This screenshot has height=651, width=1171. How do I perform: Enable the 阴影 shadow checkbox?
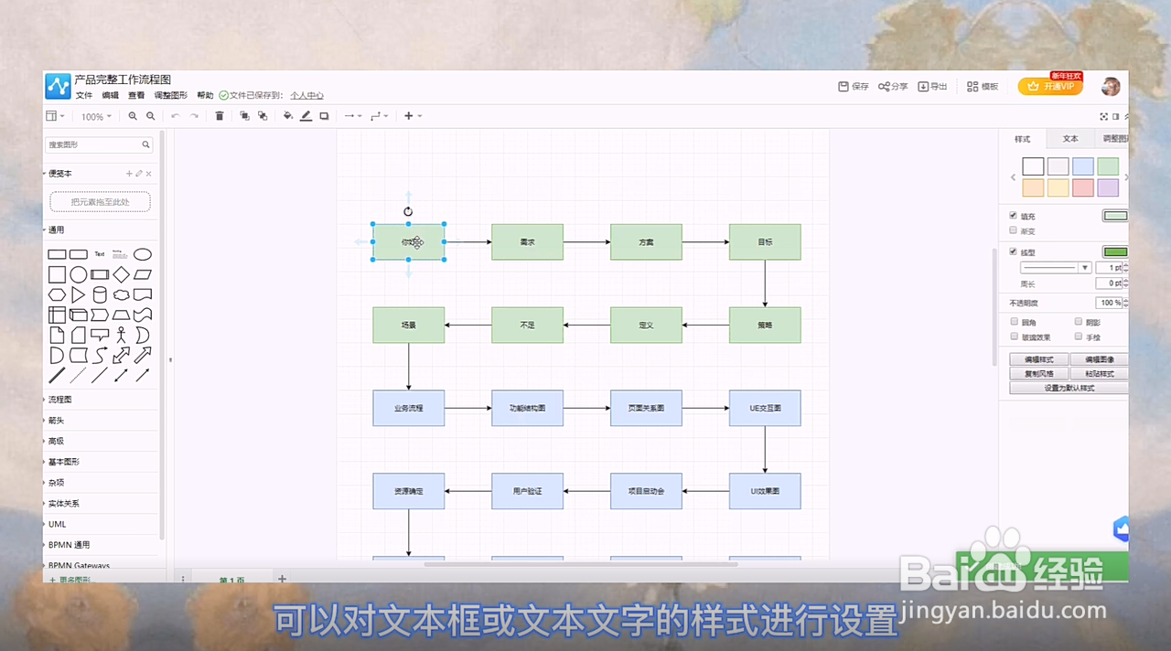pos(1079,322)
